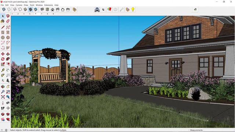Click the yellow lightbulb toolbar icon
The image size is (235, 132).
click(x=133, y=10)
